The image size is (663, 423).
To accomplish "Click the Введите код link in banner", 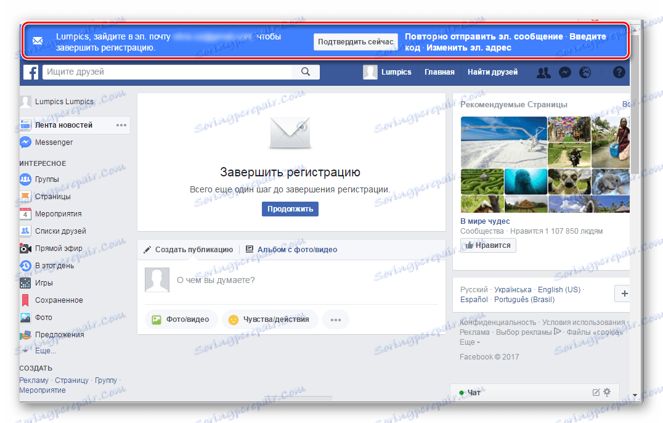I will point(505,42).
